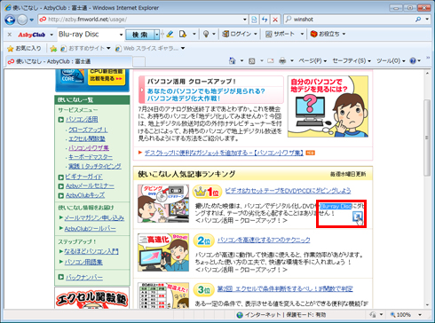The height and width of the screenshot is (323, 435).
Task: Click the サポート toolbar button
Action: 280,34
